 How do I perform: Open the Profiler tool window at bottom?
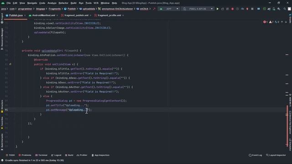[82, 155]
